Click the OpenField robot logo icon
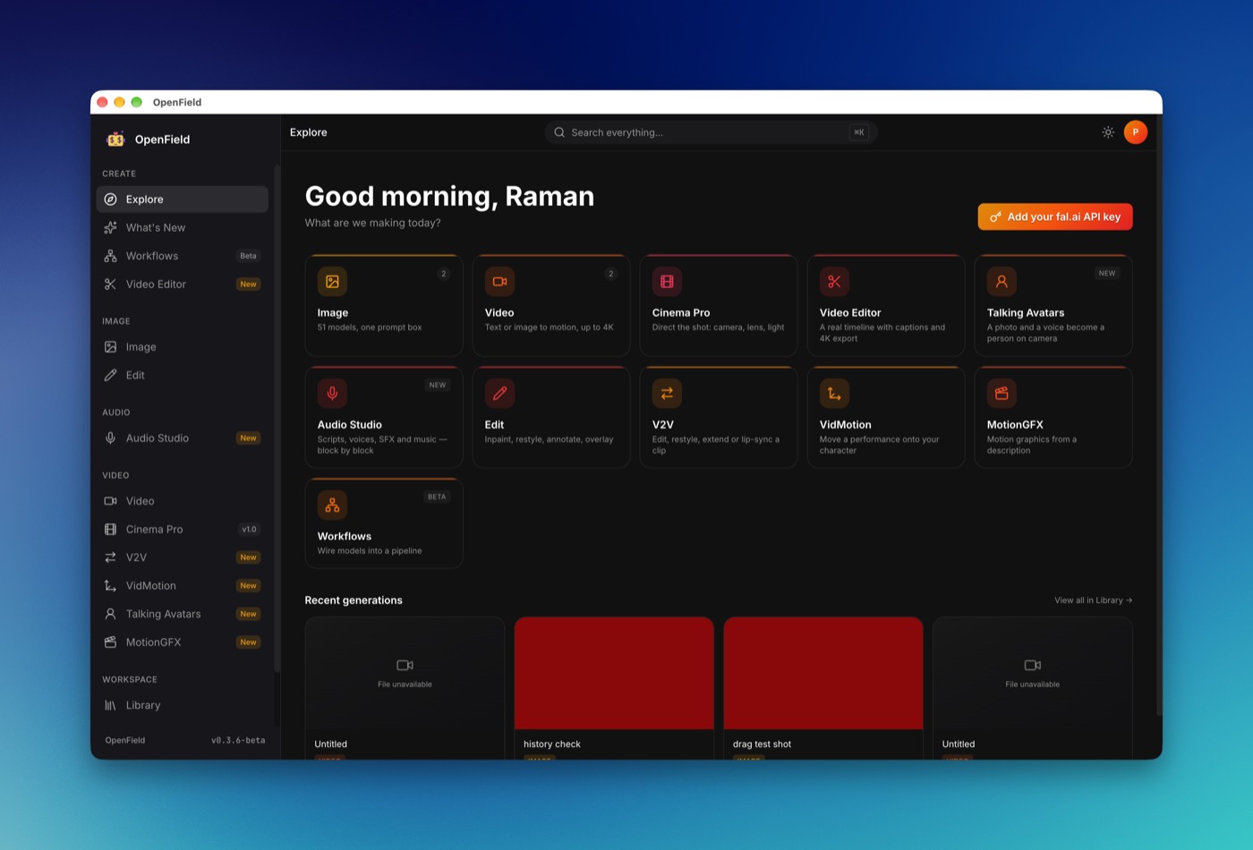This screenshot has width=1253, height=850. pyautogui.click(x=115, y=139)
